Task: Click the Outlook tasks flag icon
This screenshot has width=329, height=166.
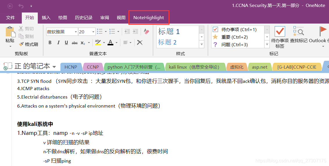Action: coord(323,31)
